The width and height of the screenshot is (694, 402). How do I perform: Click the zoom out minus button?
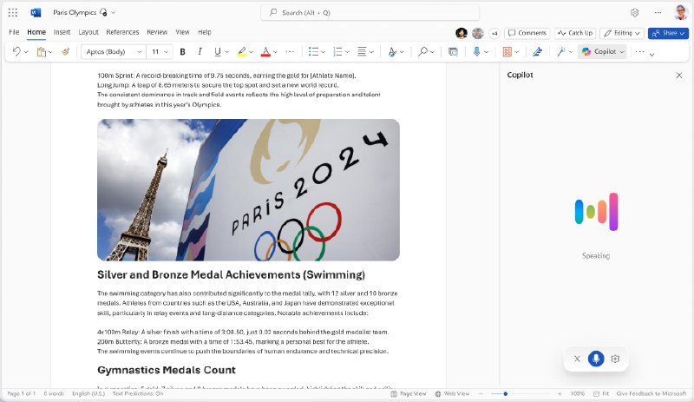[481, 393]
